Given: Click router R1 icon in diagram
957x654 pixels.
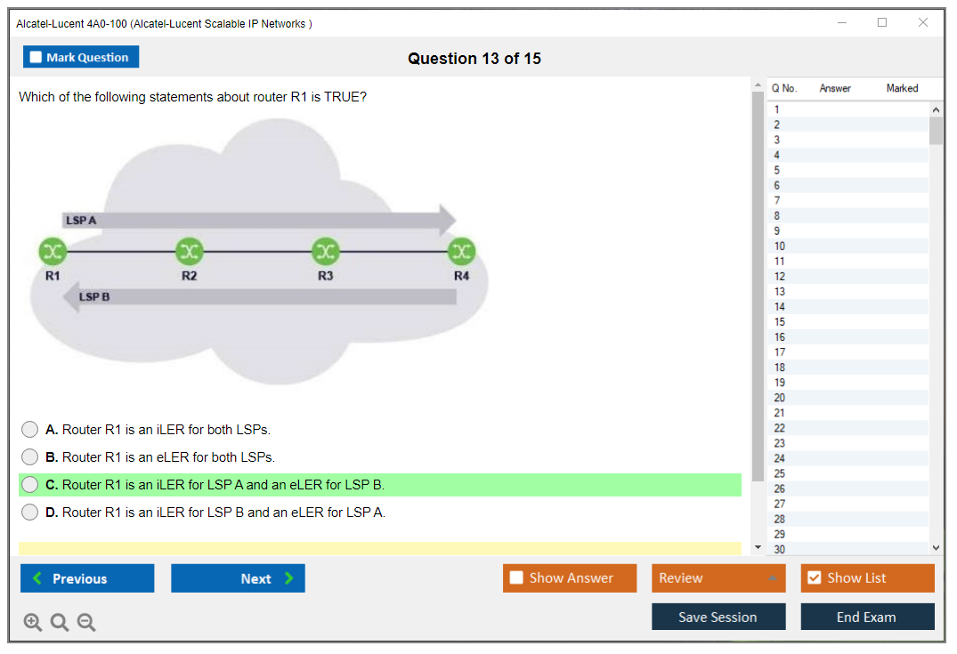Looking at the screenshot, I should click(x=53, y=252).
